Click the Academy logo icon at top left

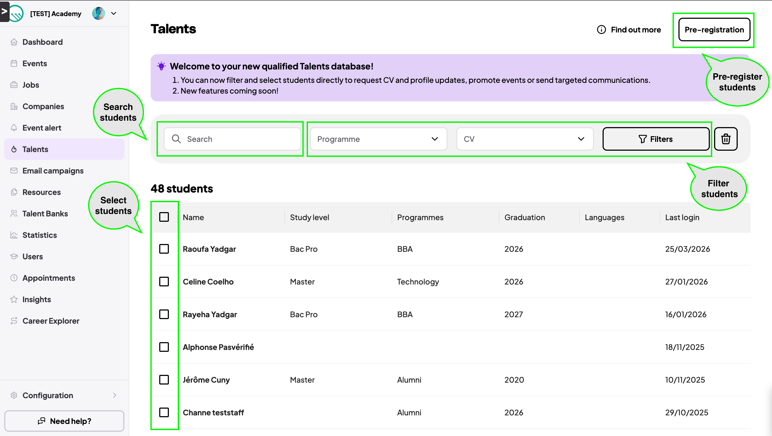(16, 13)
